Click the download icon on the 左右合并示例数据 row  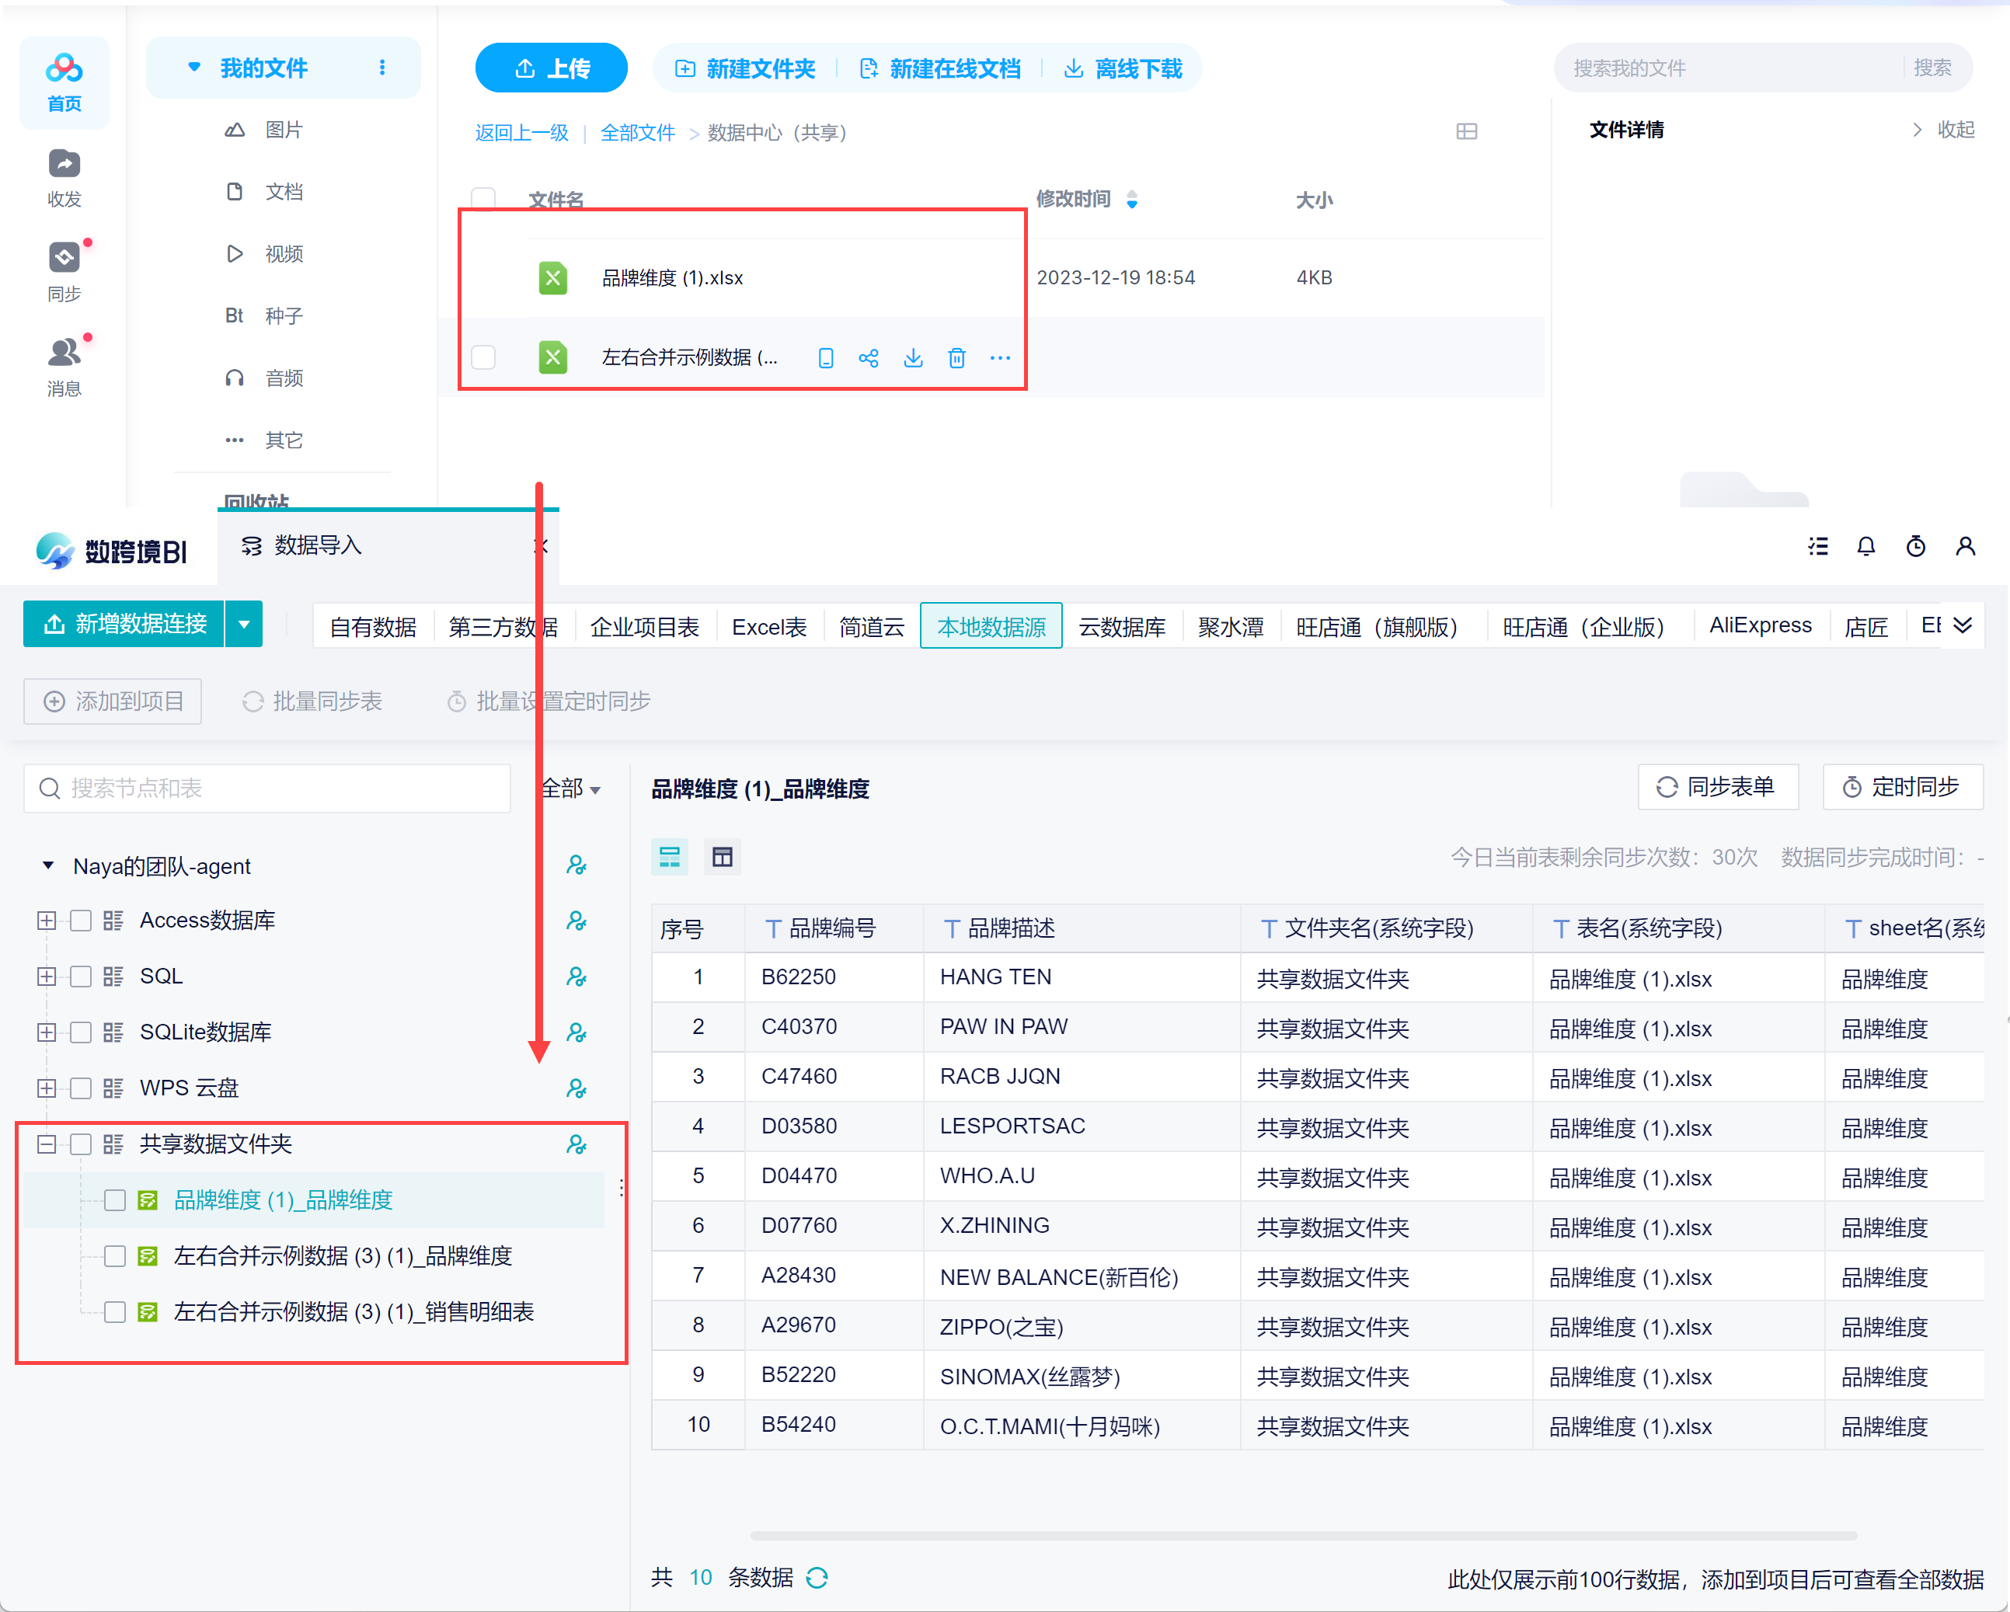913,358
